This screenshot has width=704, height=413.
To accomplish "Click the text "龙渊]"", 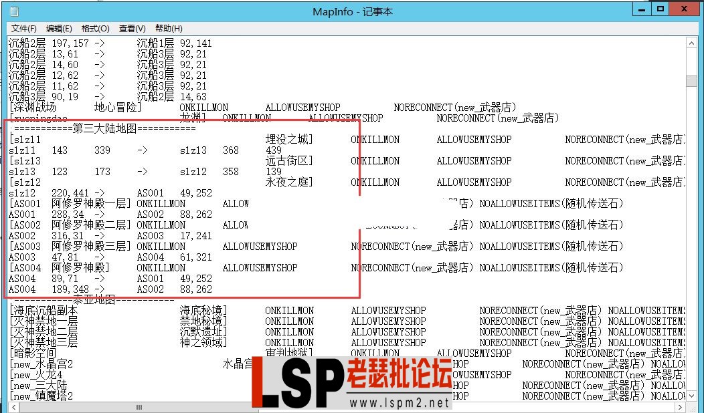I will click(193, 118).
